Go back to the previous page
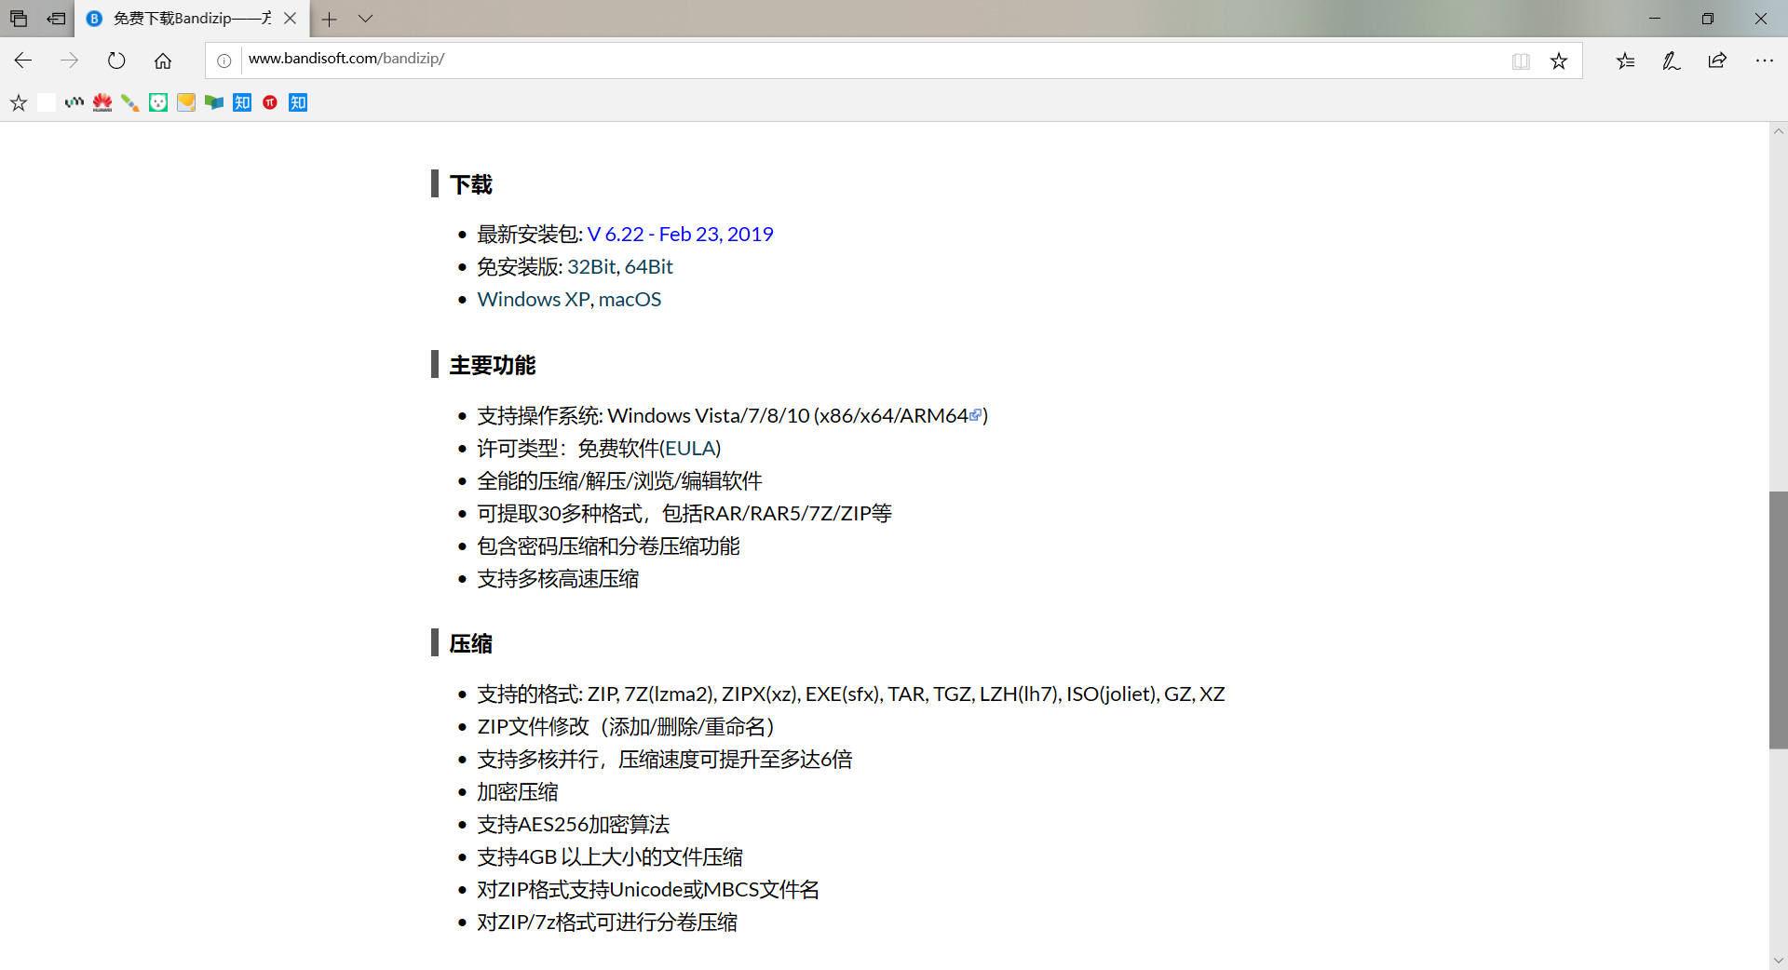Viewport: 1788px width, 970px height. [x=23, y=61]
